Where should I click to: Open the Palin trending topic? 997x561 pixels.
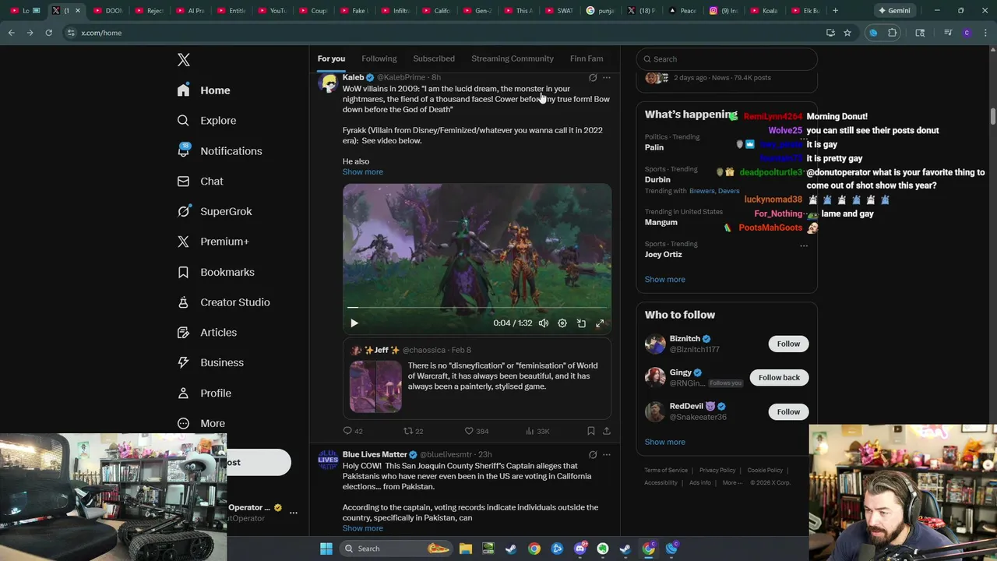tap(654, 147)
